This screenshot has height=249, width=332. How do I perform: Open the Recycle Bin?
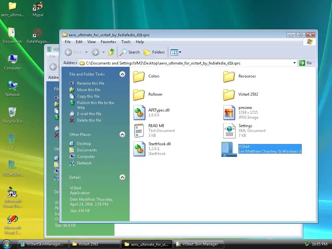pos(13,115)
